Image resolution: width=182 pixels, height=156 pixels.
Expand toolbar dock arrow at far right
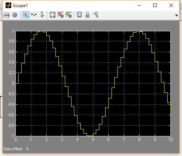(176, 15)
